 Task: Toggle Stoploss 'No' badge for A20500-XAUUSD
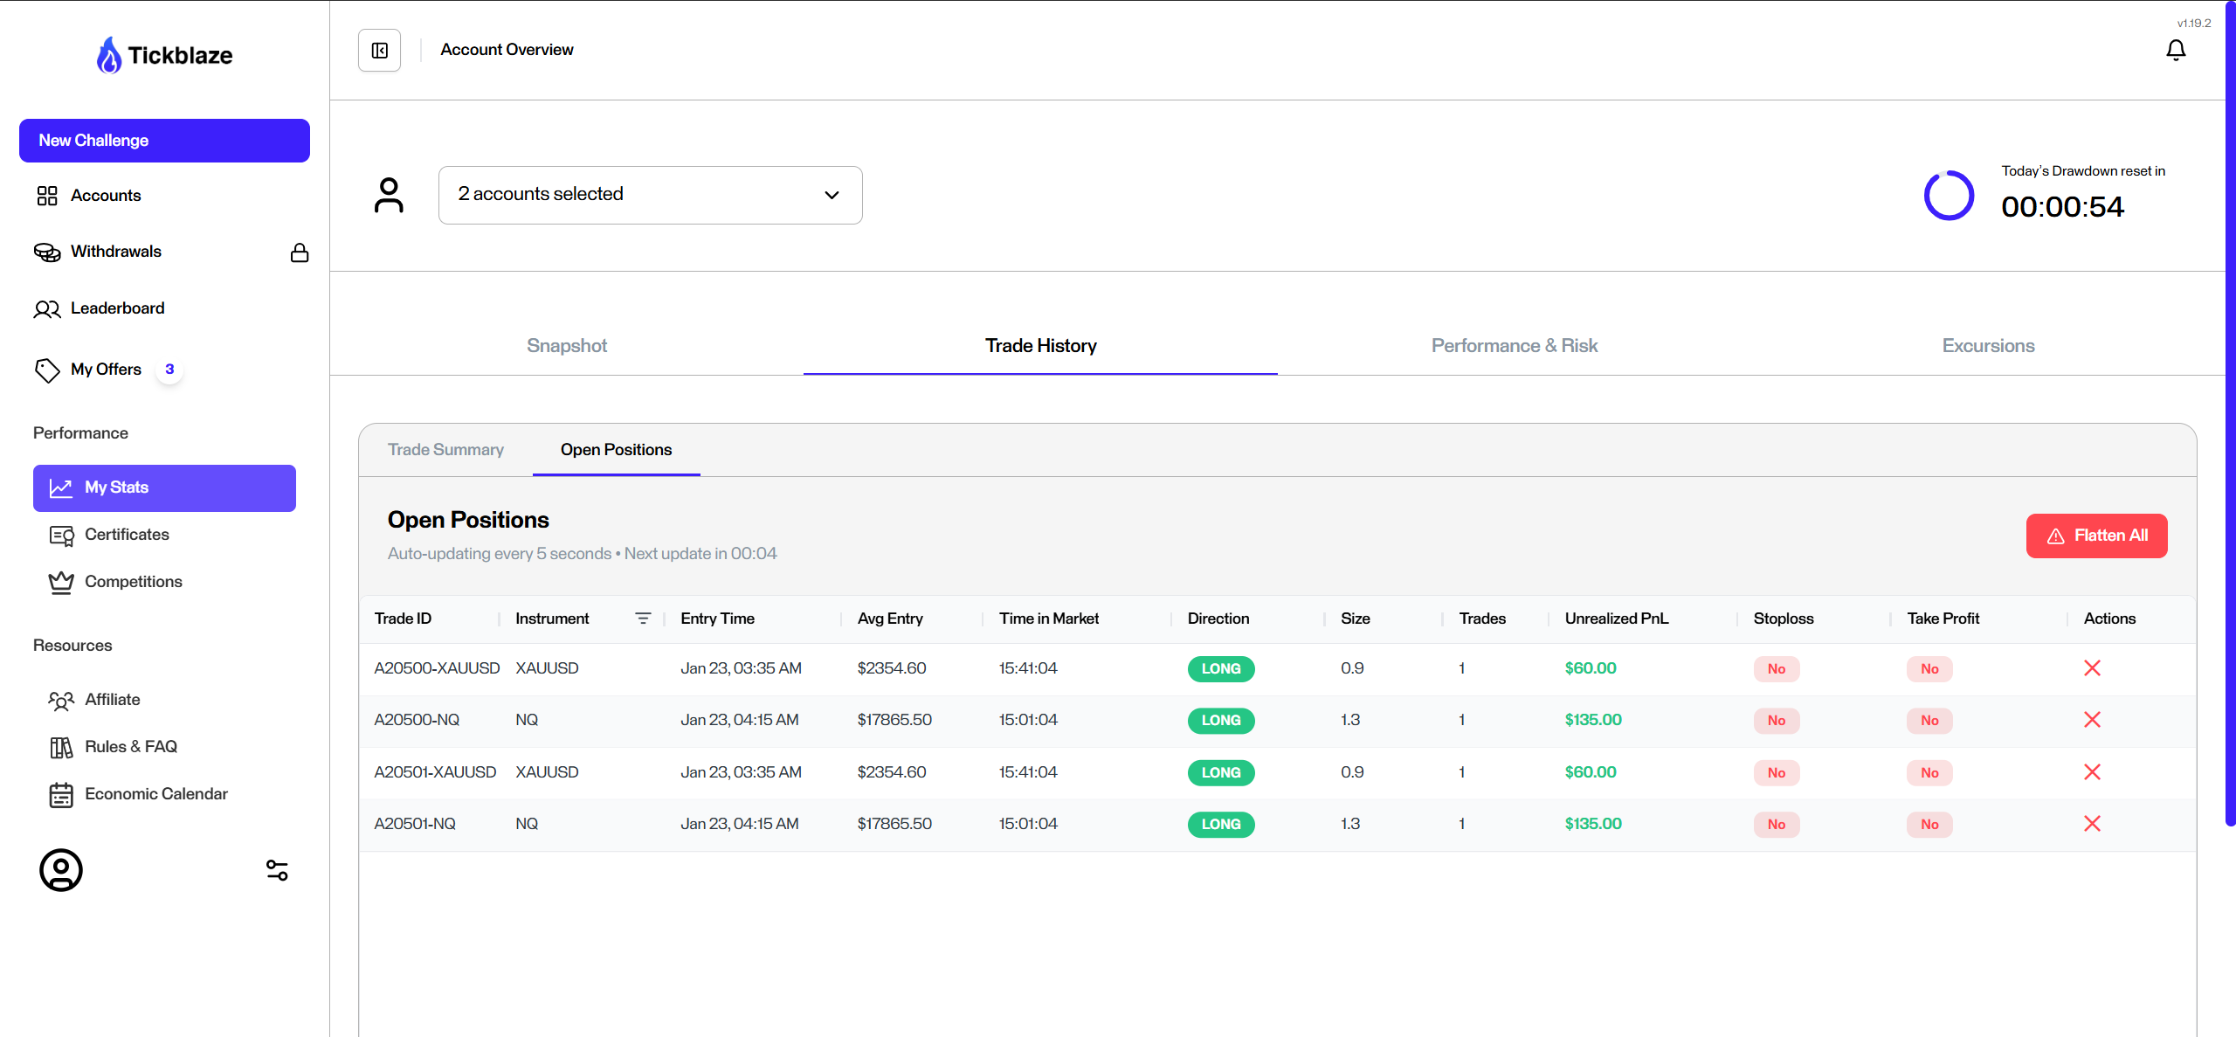point(1776,669)
